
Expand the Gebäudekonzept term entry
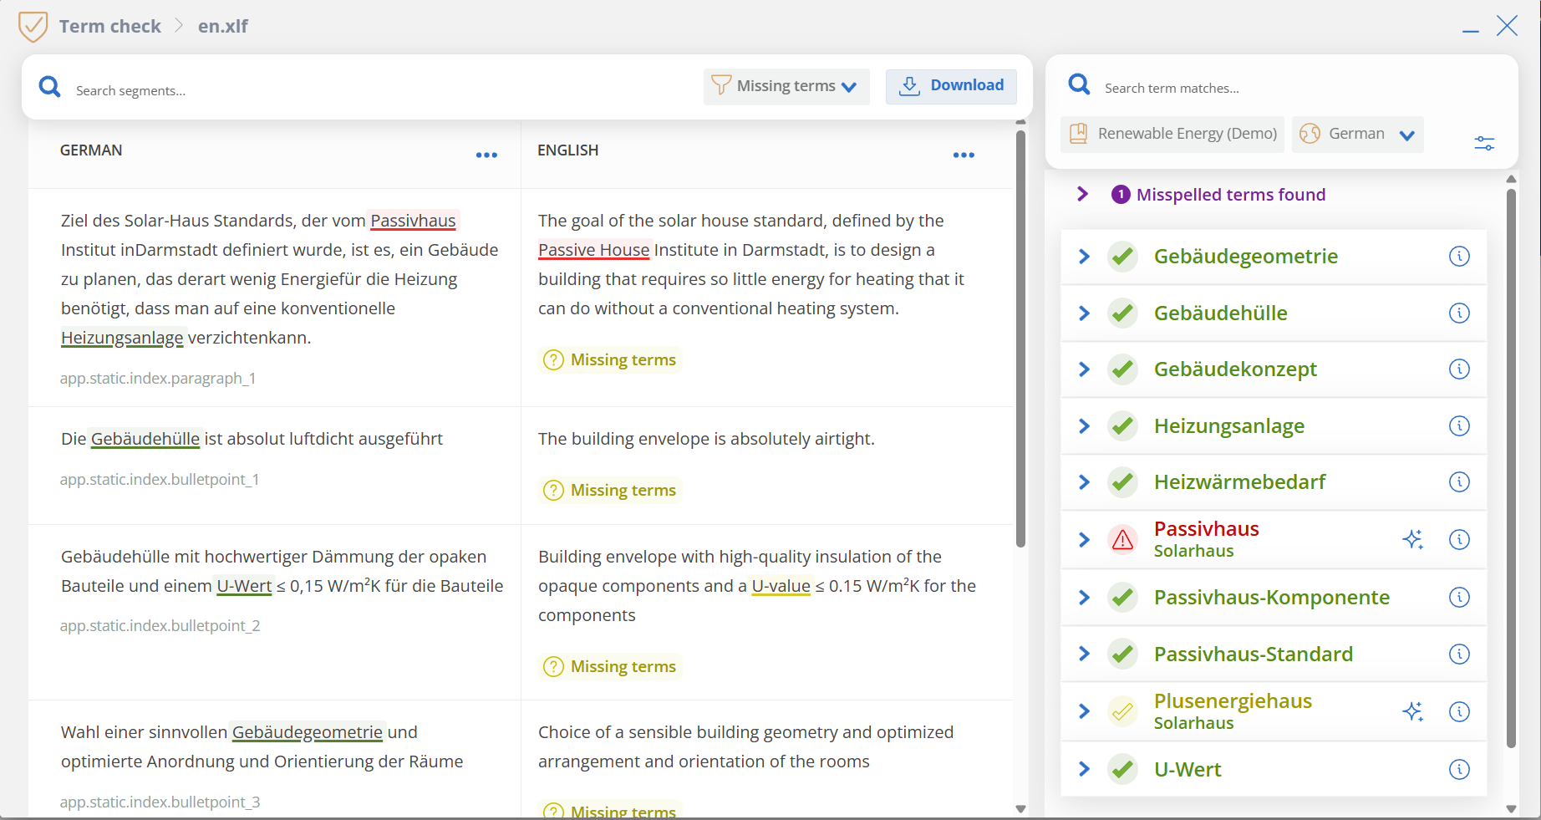coord(1084,369)
